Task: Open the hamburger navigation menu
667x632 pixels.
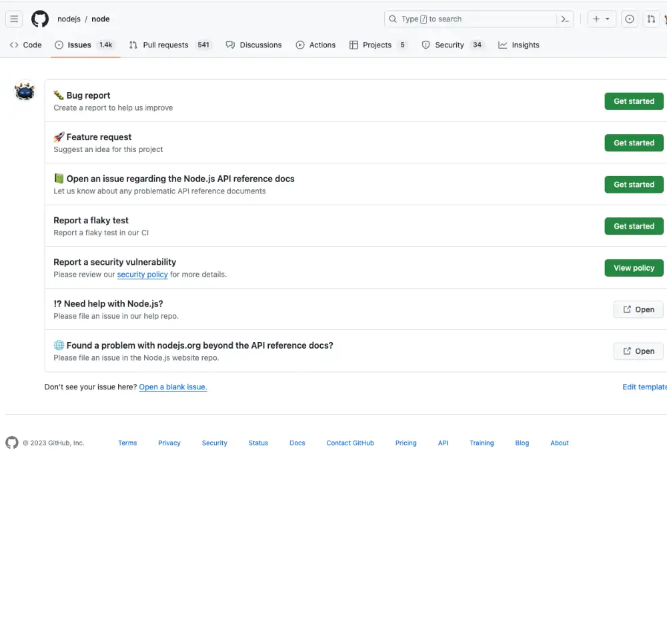Action: pyautogui.click(x=14, y=19)
